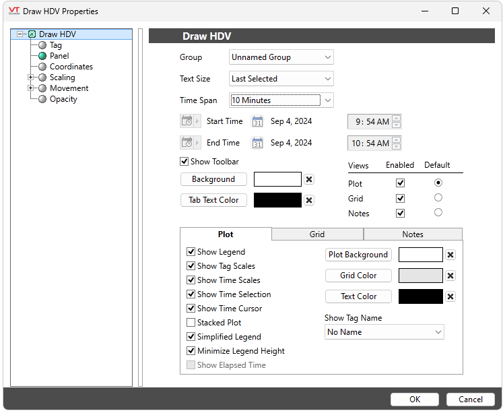The image size is (503, 413).
Task: Click the white Background color swatch
Action: (x=278, y=179)
